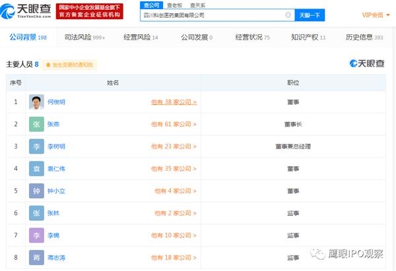Select the 查关系 search tab
Viewport: 396px width, 271px height.
[x=197, y=5]
